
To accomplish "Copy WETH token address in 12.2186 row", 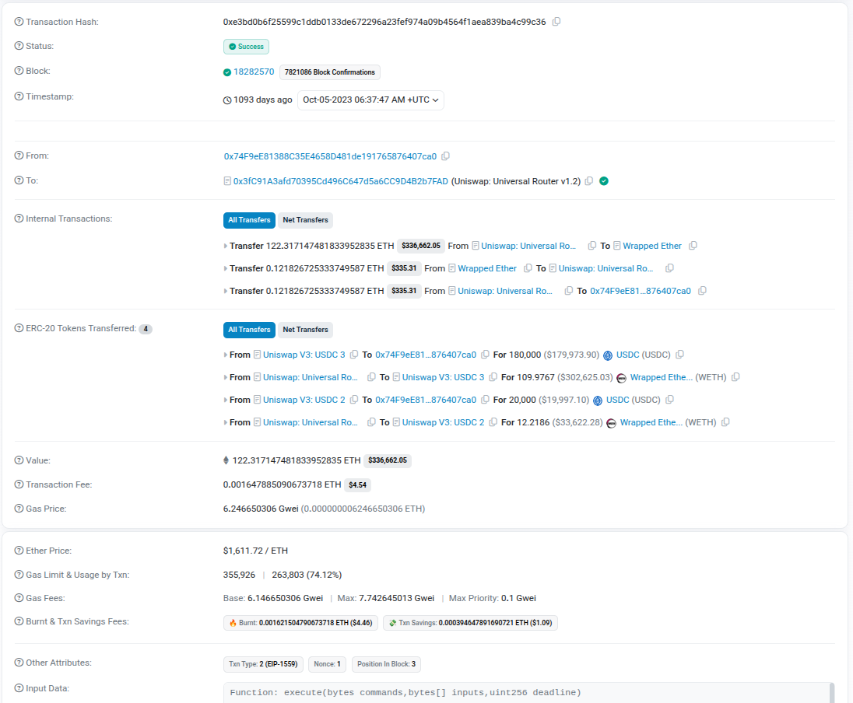I will tap(725, 422).
